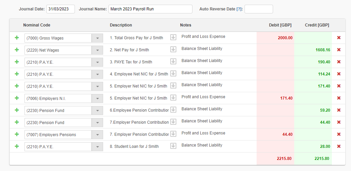
Task: Open the Gross Wages nominal code dropdown
Action: [97, 38]
